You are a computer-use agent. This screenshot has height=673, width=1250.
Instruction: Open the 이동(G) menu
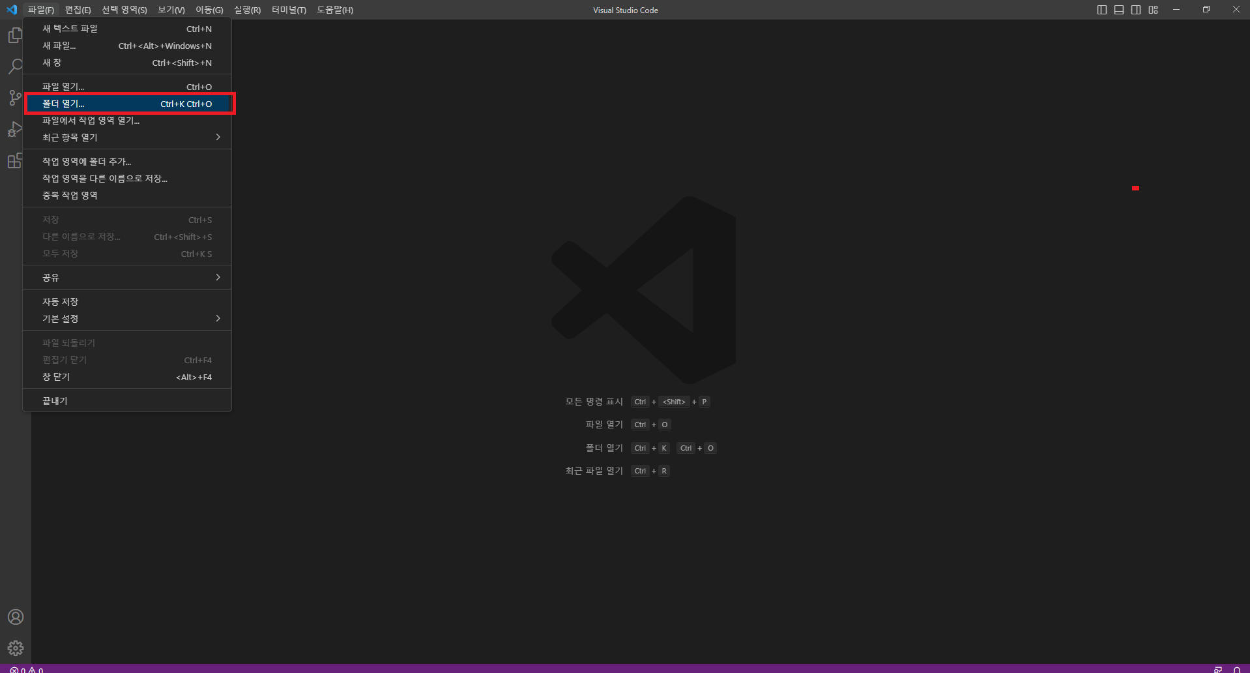click(209, 10)
